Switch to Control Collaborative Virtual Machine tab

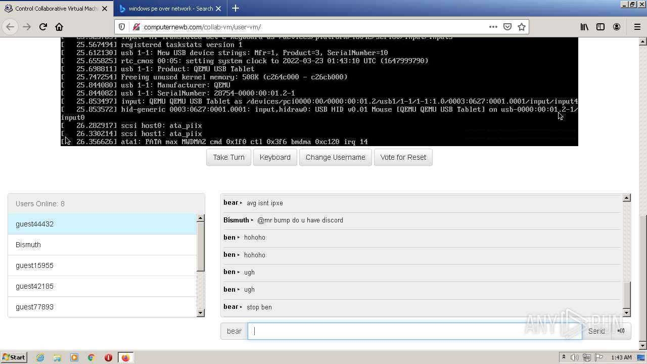click(x=56, y=9)
